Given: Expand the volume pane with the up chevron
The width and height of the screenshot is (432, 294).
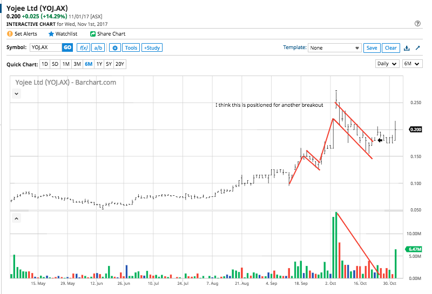Looking at the screenshot, I should [17, 218].
